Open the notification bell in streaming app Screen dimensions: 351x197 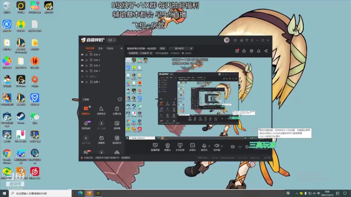258,51
